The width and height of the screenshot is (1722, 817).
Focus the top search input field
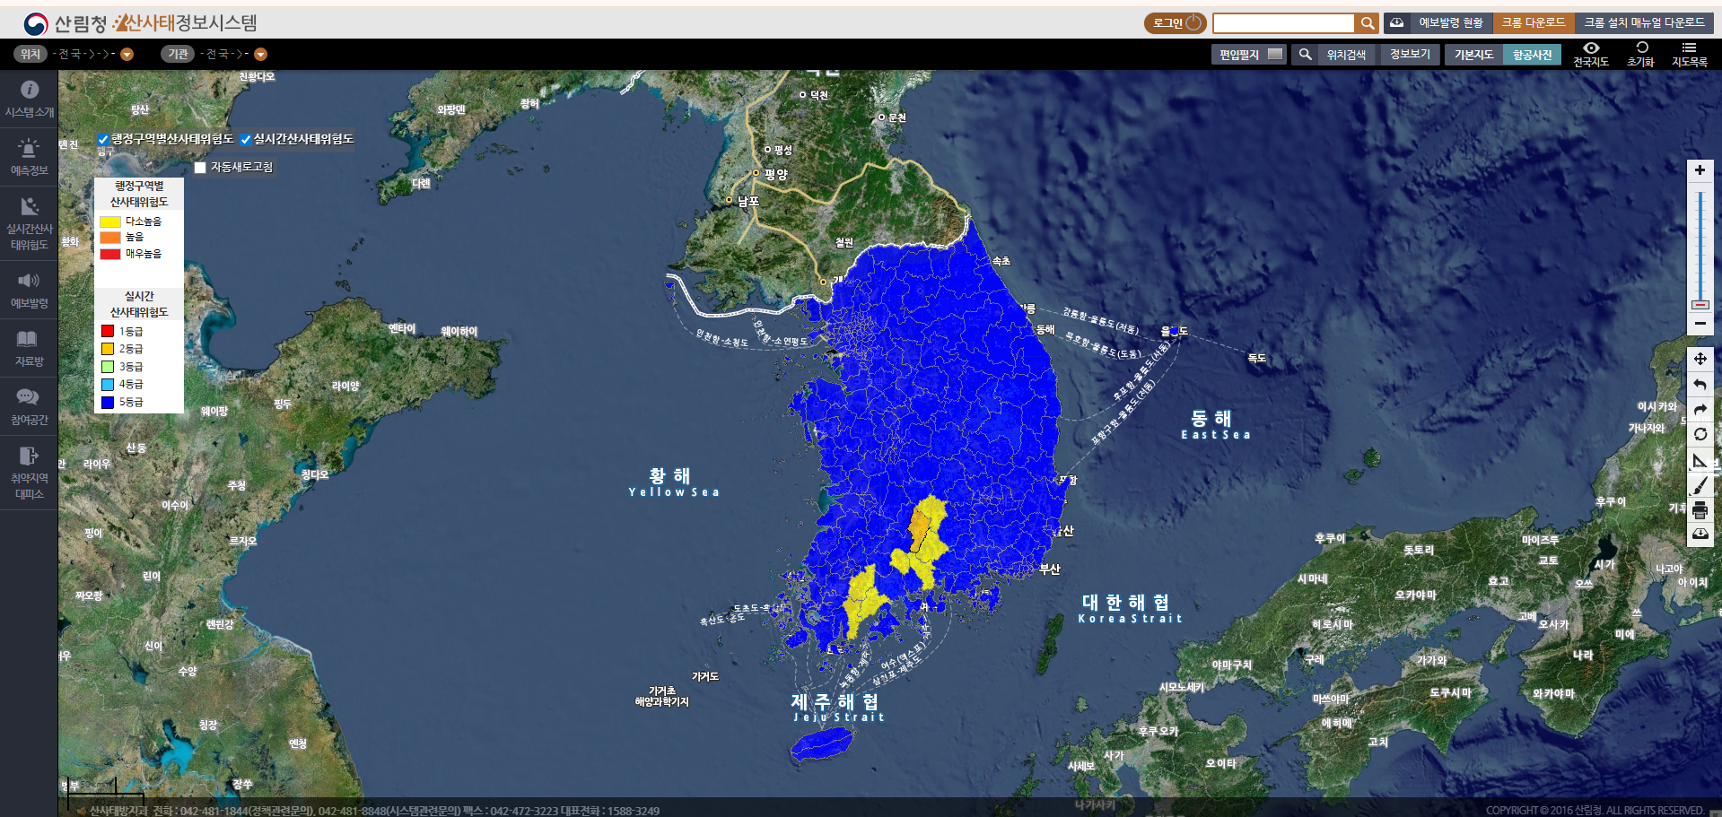[x=1283, y=23]
